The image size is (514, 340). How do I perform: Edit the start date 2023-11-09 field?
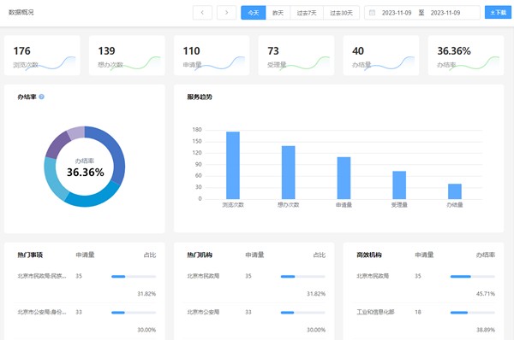(x=397, y=13)
